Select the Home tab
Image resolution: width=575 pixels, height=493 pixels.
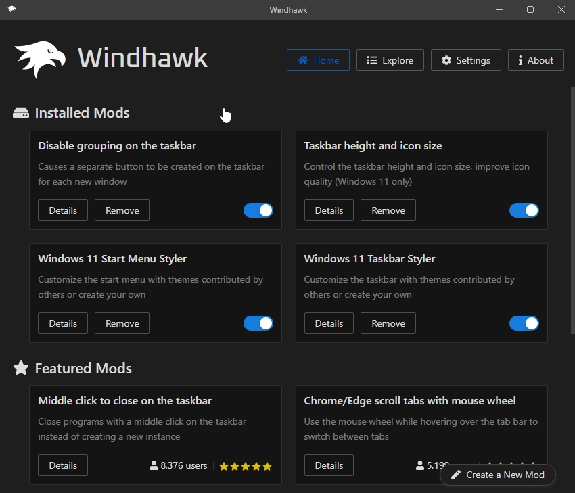(x=318, y=60)
